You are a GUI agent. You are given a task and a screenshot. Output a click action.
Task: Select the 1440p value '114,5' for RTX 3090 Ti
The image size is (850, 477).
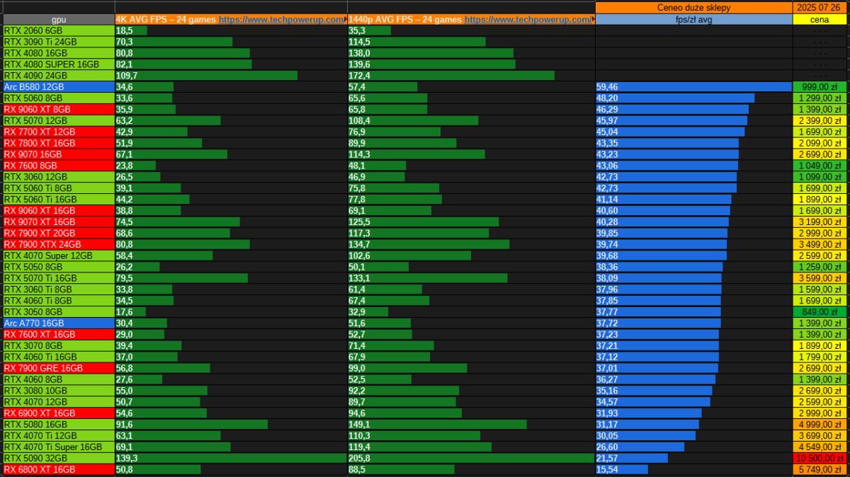pos(359,42)
